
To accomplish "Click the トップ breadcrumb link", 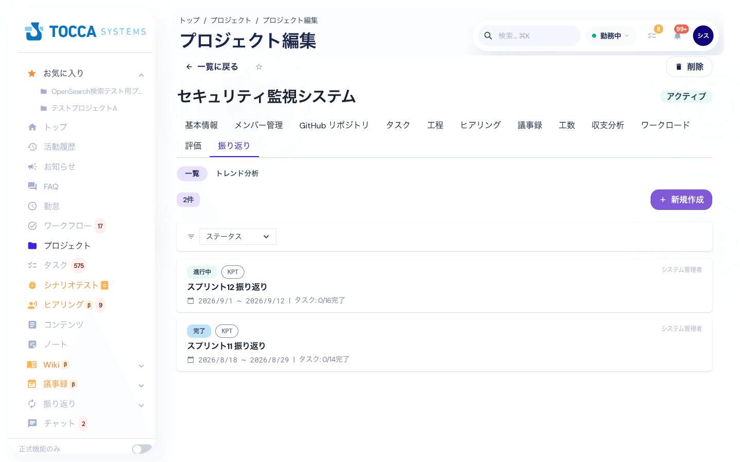I will [x=190, y=21].
